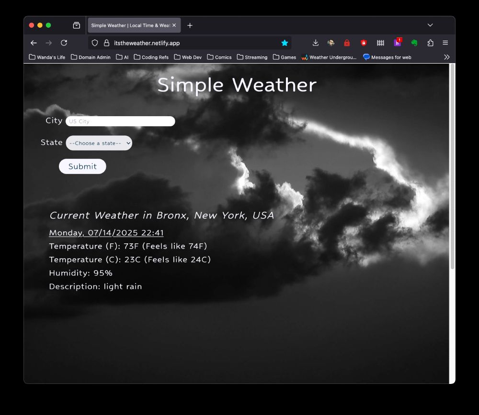The height and width of the screenshot is (415, 479).
Task: Open the Weather Underground bookmark
Action: pos(329,57)
